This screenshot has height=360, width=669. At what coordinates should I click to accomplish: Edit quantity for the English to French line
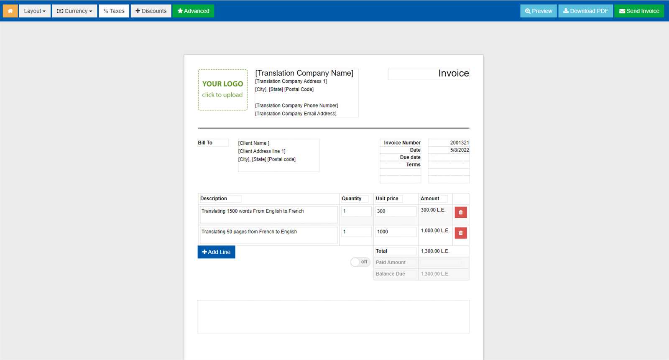point(356,211)
